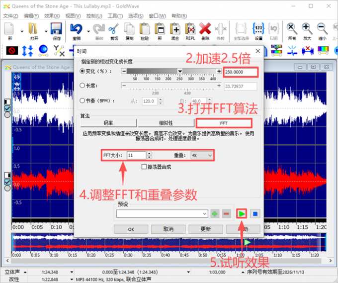Select the 长度 radio option
The height and width of the screenshot is (283, 338).
[82, 86]
